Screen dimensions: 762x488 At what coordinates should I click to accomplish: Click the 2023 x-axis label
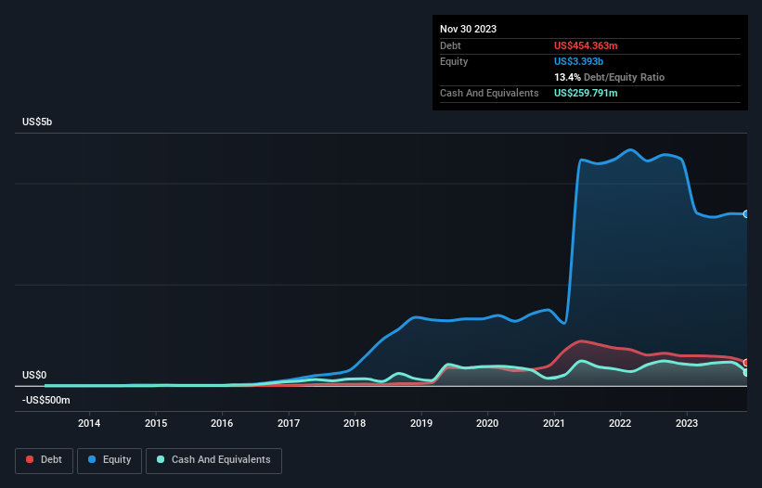[x=686, y=423]
